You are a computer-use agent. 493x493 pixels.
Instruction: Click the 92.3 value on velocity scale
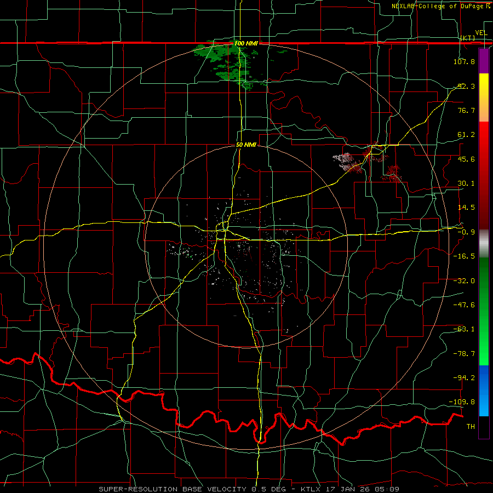(466, 86)
